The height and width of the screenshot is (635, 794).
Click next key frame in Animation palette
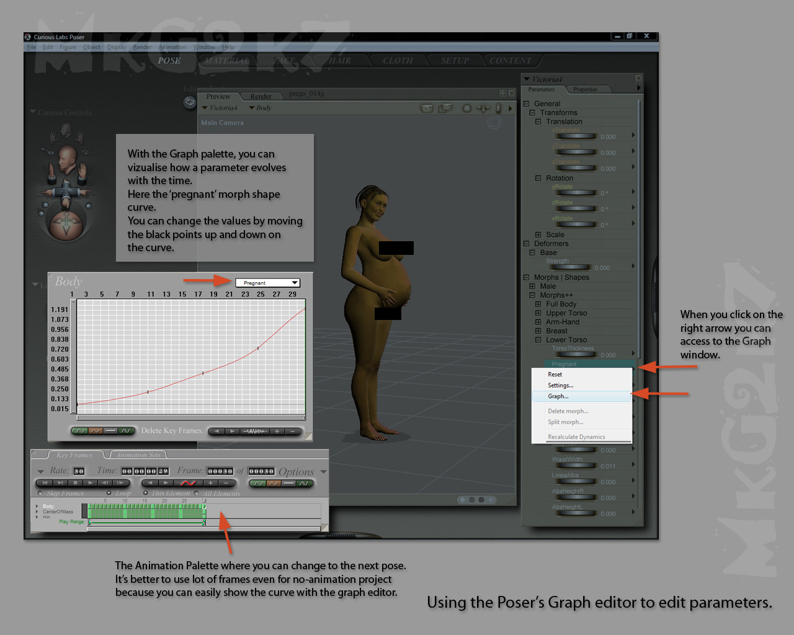pyautogui.click(x=166, y=483)
